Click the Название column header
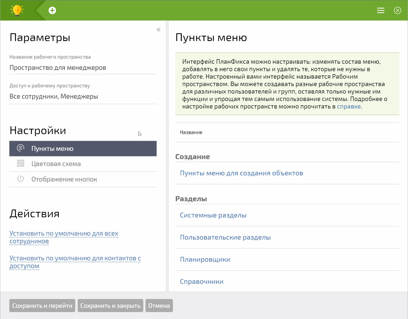This screenshot has height=319, width=408. tap(191, 132)
